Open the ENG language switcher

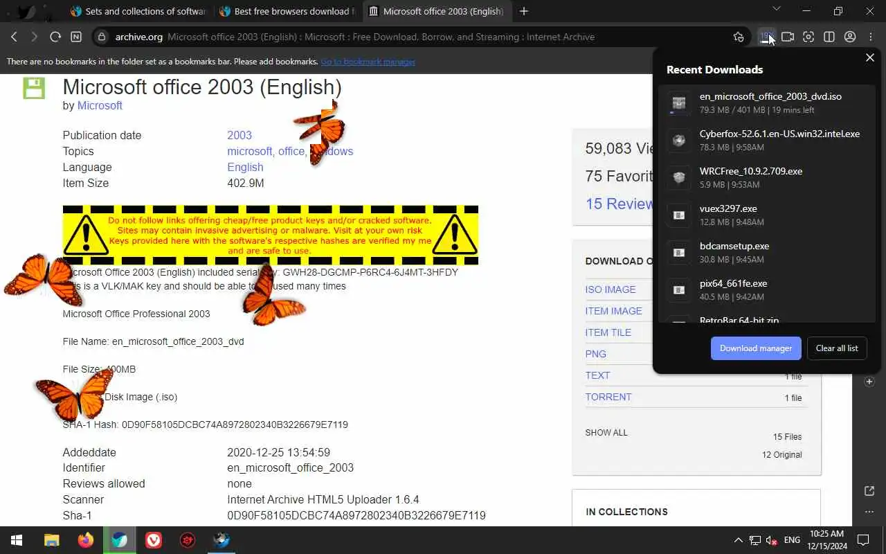coord(792,540)
